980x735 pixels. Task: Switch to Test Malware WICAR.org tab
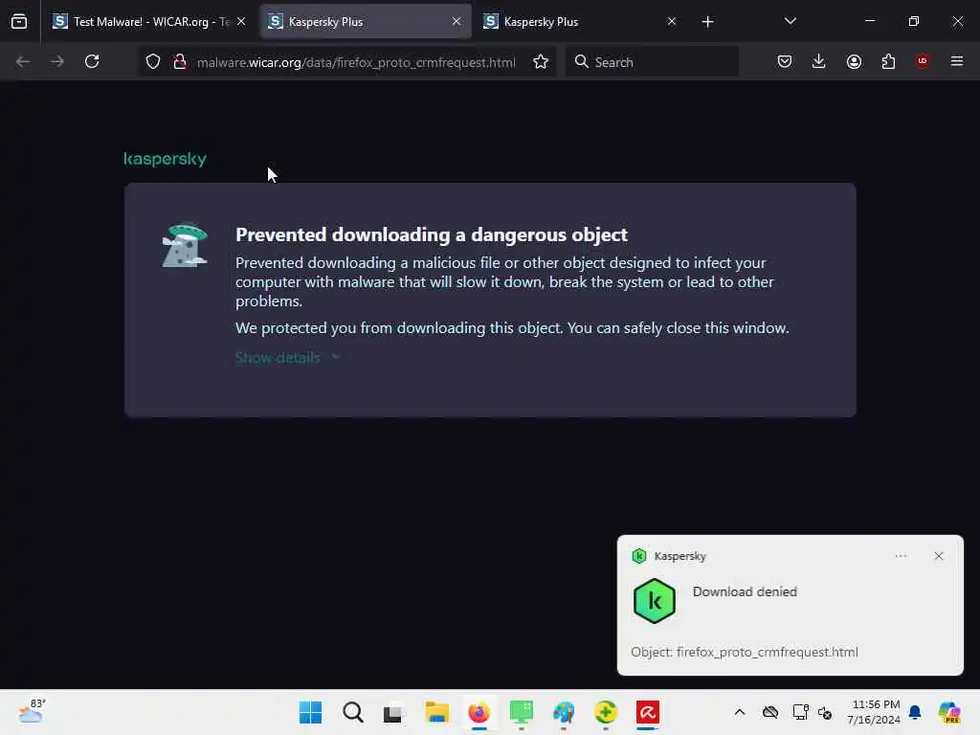(148, 22)
